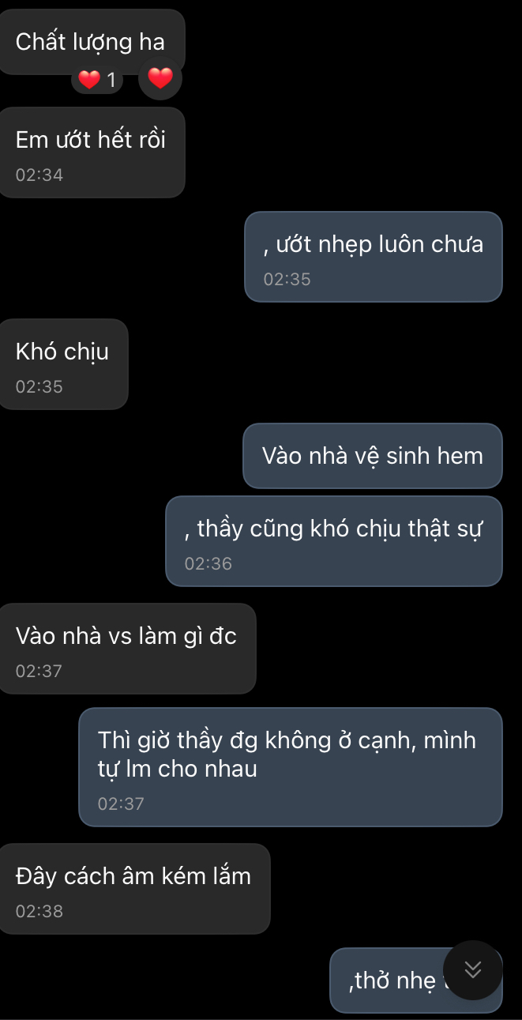This screenshot has height=1020, width=522.
Task: Click the 02:36 timestamp label
Action: 208,563
